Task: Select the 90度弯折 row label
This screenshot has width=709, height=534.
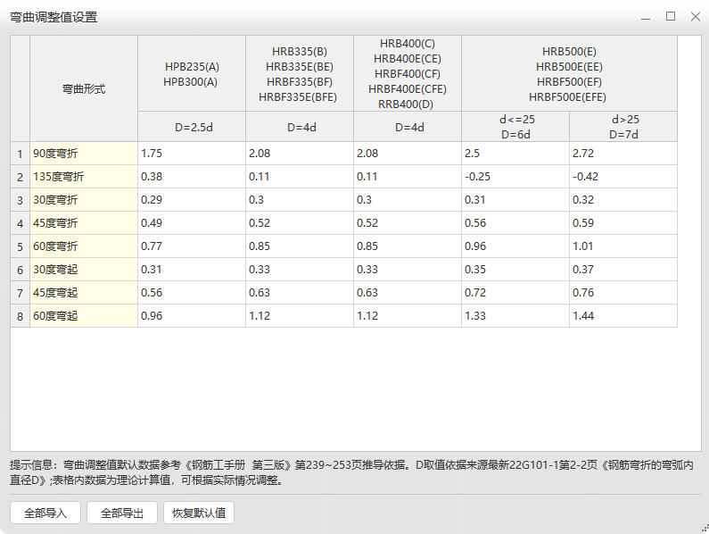Action: (84, 153)
